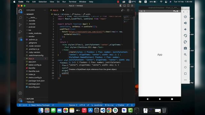Click errors and warnings count in status bar
Screen dimensions: 205x115
[x=23, y=105]
